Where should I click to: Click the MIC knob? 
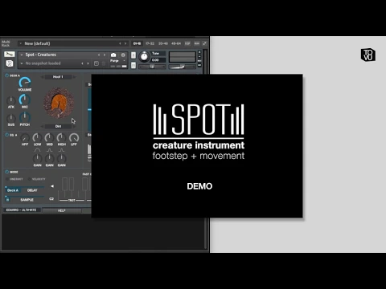[25, 100]
